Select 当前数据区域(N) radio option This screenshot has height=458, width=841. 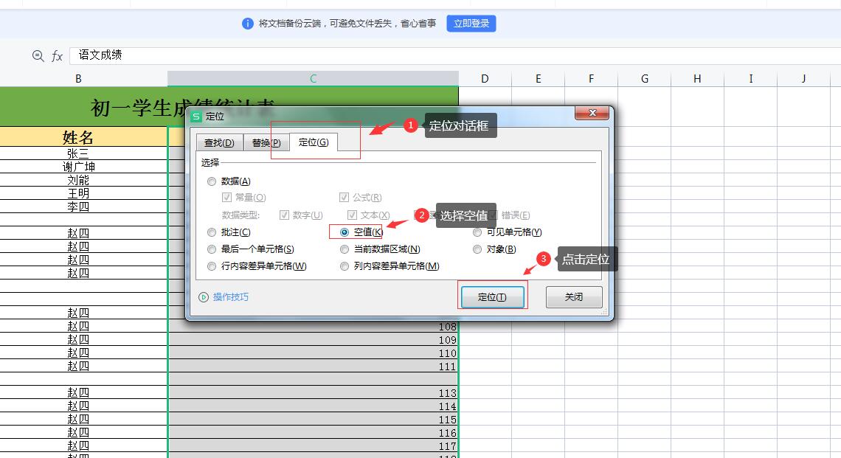pyautogui.click(x=345, y=249)
